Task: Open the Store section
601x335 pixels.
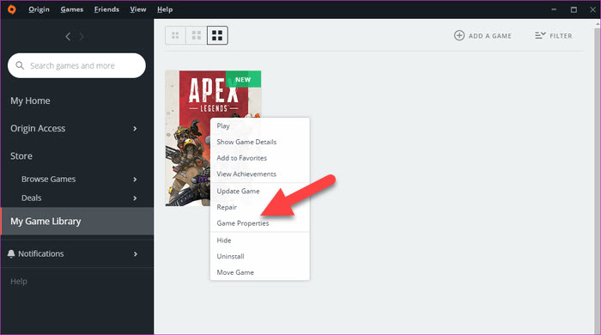Action: (x=21, y=156)
